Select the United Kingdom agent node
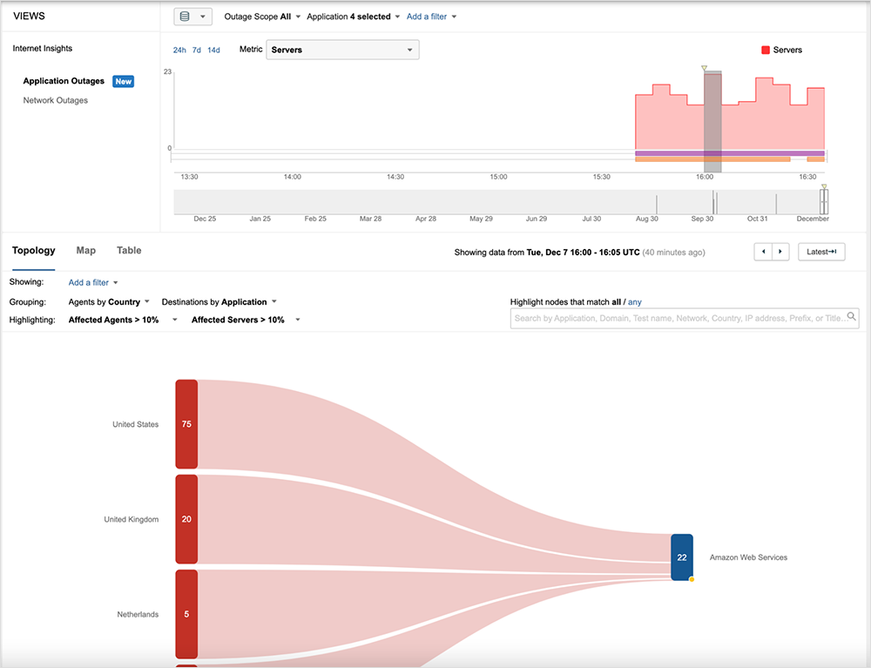Viewport: 871px width, 668px height. click(x=186, y=519)
